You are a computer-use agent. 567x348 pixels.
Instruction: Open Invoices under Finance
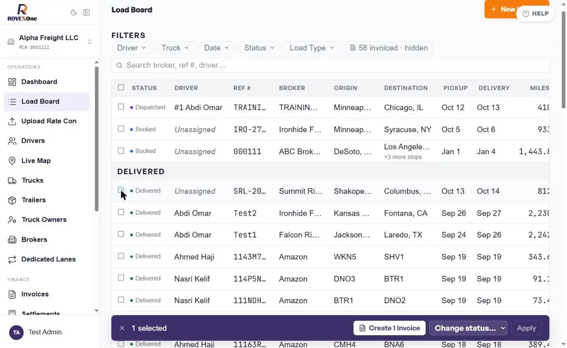(x=47, y=294)
